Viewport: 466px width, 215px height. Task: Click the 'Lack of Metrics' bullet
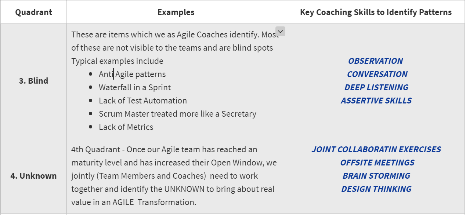click(x=126, y=127)
